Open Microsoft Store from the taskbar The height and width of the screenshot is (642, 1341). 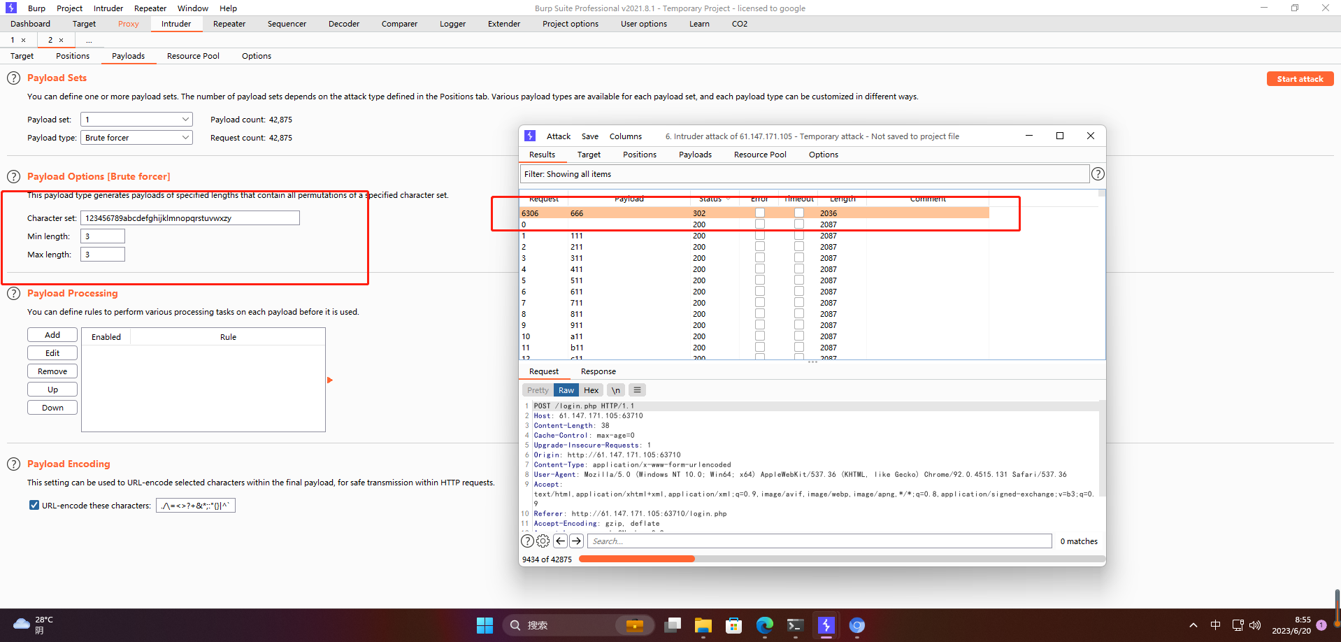pos(734,625)
